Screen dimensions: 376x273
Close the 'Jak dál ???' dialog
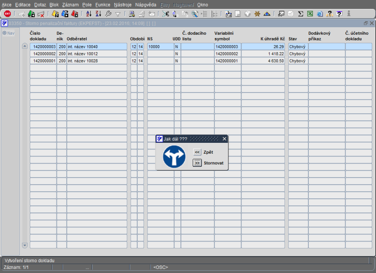tap(224, 139)
